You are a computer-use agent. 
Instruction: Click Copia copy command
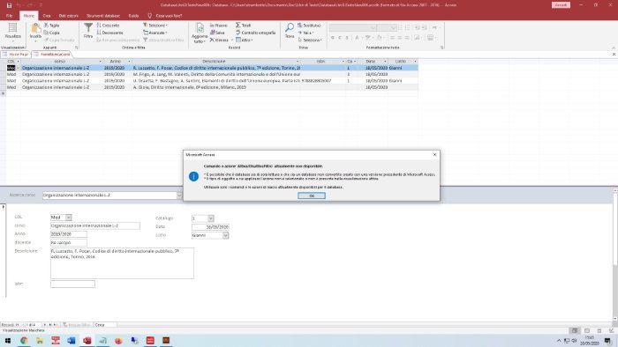click(51, 33)
